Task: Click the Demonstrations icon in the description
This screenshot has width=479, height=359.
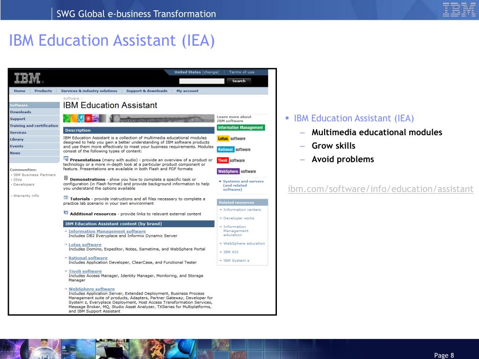Action: tap(65, 178)
